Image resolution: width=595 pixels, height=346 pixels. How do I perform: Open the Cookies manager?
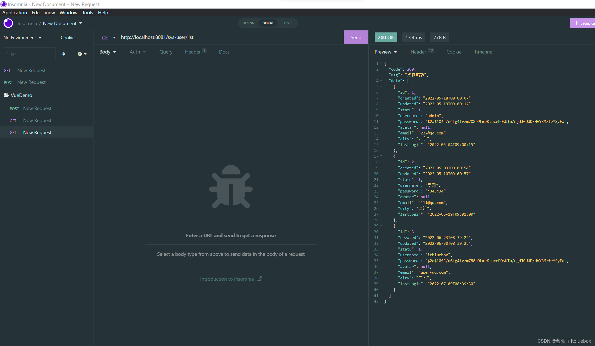pos(68,37)
